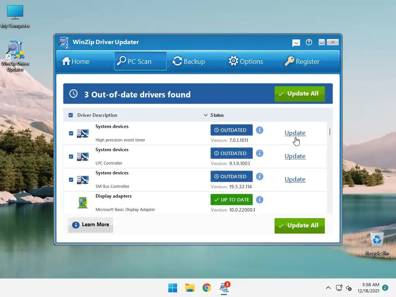
Task: Click the OUTDATED badge for High precision event timer
Action: (x=232, y=130)
